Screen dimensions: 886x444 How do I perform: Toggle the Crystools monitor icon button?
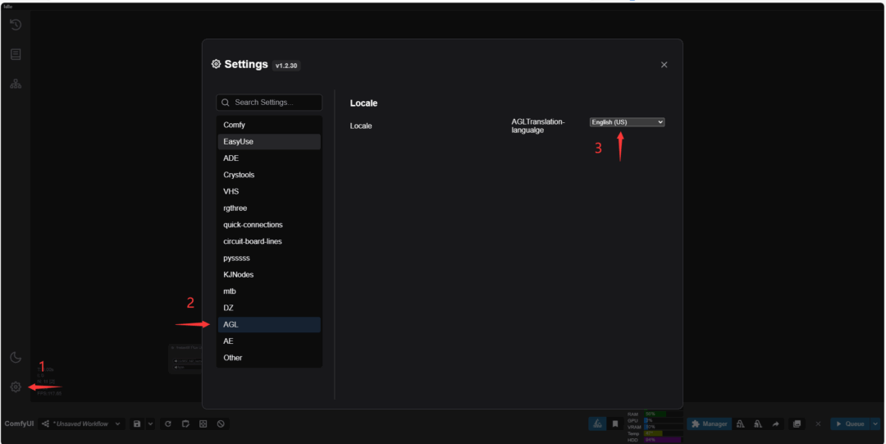[x=597, y=423]
